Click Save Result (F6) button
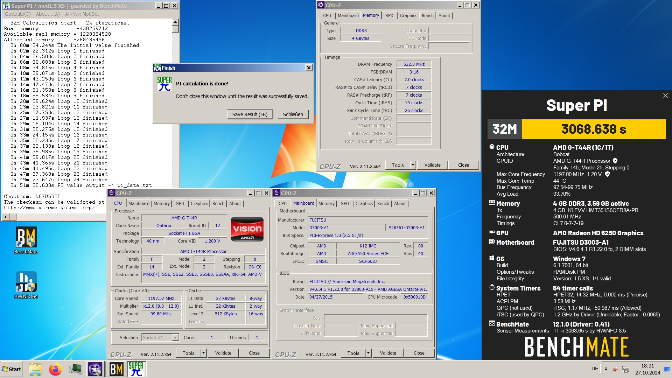This screenshot has height=378, width=672. click(250, 114)
